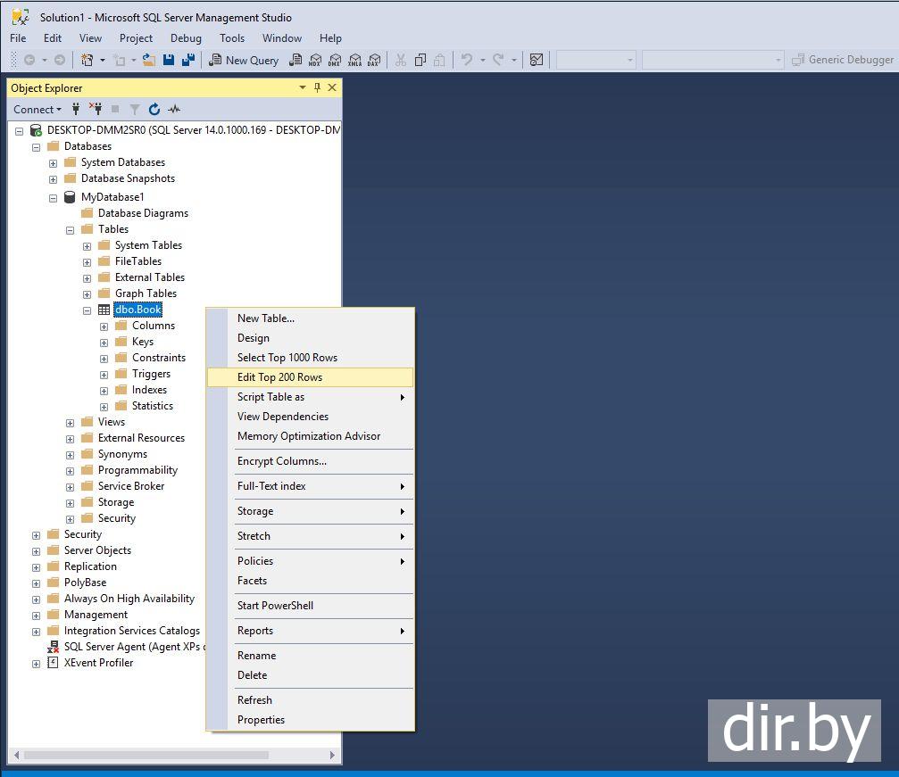Collapse the MyDatabase1 tree node
Screen dimensions: 899x777
tap(53, 198)
